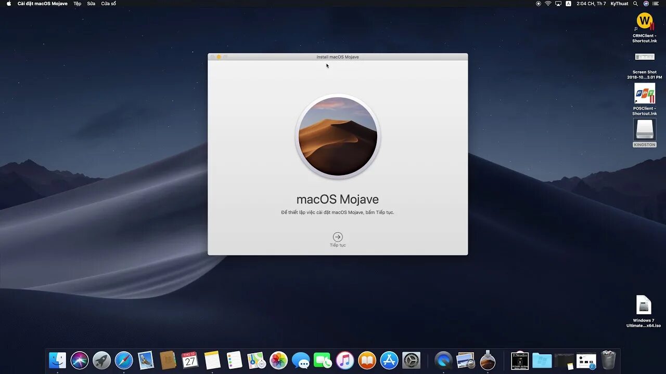The image size is (666, 374).
Task: Open Finder from the Dock
Action: pos(57,360)
